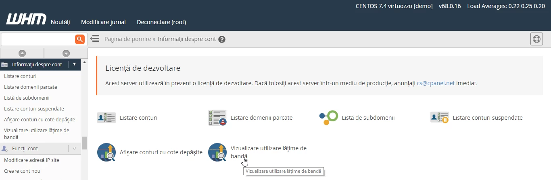Click the Listare conturi suspendate main icon
The image size is (551, 180).
(440, 118)
